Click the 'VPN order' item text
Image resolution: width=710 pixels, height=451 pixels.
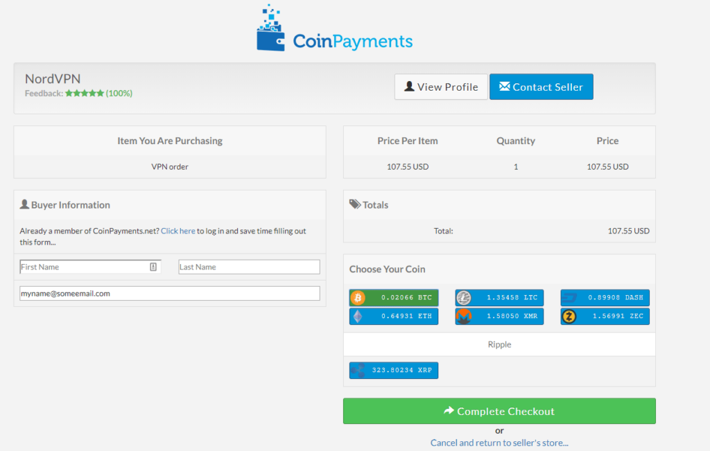pos(170,166)
